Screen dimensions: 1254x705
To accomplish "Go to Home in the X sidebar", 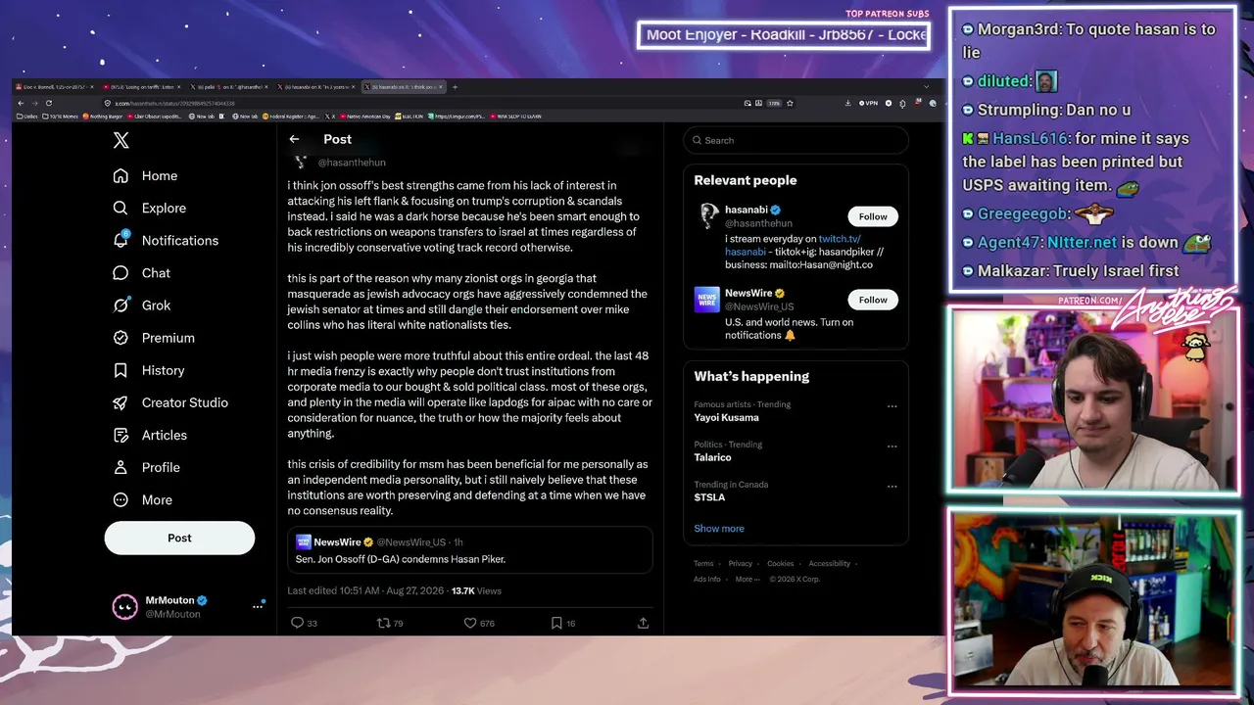I will click(145, 176).
